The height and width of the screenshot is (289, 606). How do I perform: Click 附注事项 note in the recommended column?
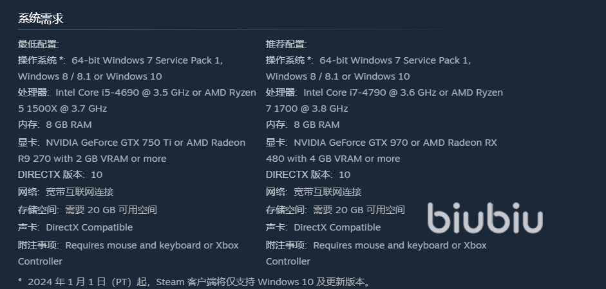tap(376, 245)
